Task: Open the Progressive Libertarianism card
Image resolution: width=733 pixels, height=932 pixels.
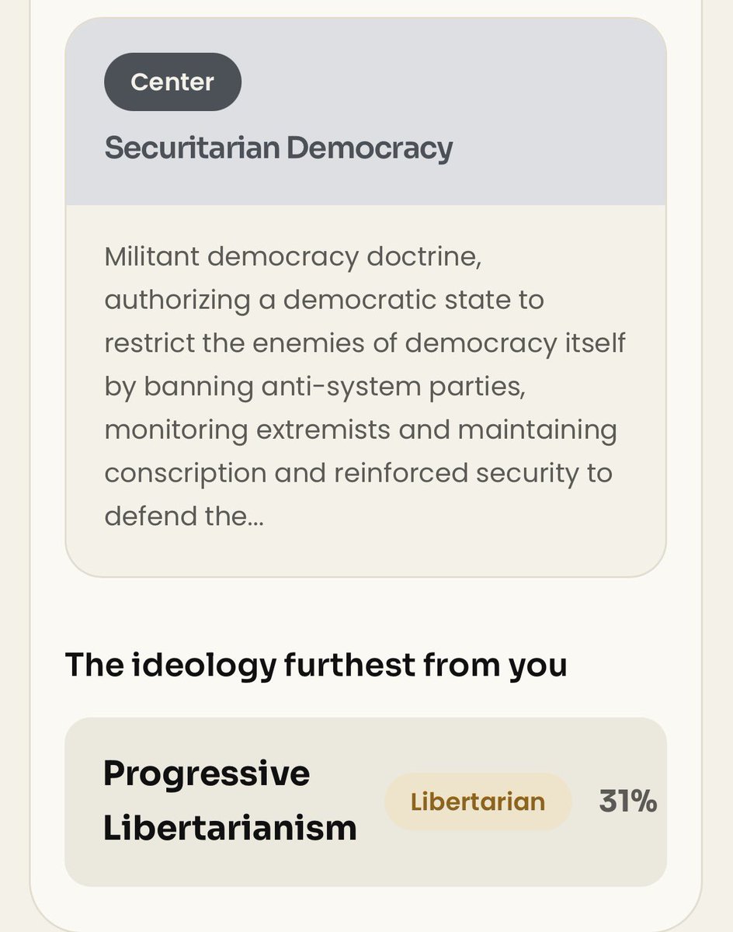Action: click(366, 802)
